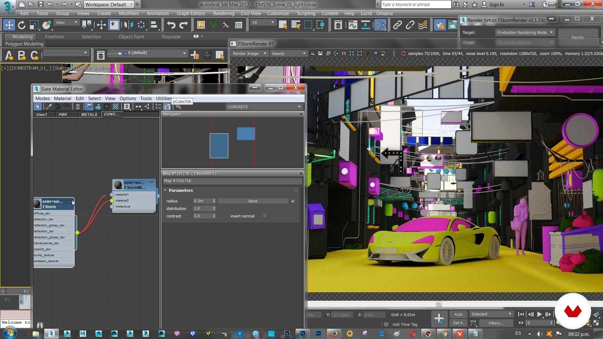Tick the radius map enable checkbox
603x339 pixels.
click(293, 201)
